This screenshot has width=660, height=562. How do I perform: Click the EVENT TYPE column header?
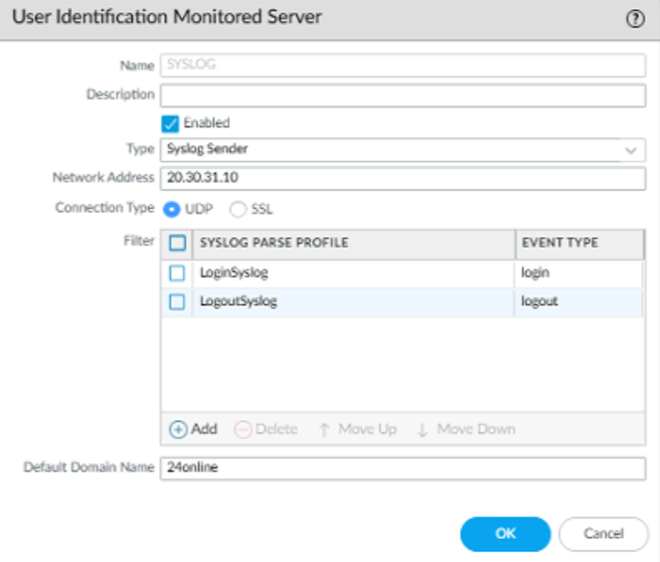[x=579, y=244]
